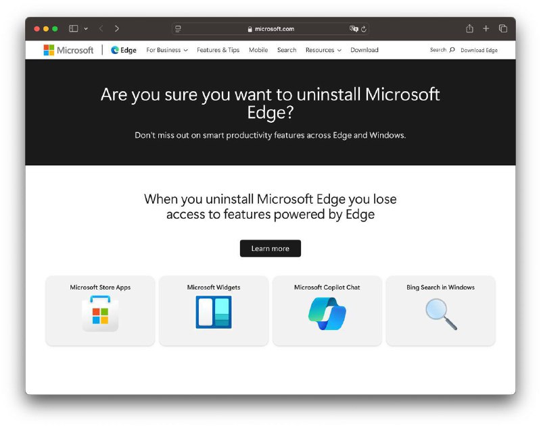Click the Microsoft Copilot Chat label
This screenshot has width=541, height=428.
[x=327, y=287]
